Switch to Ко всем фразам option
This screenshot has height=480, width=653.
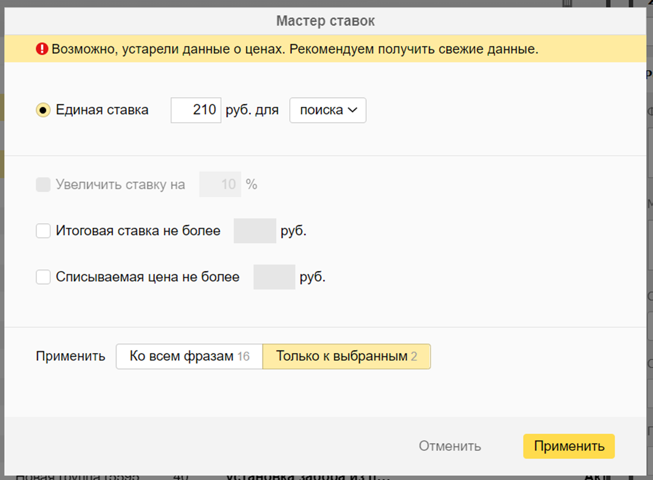click(x=189, y=357)
